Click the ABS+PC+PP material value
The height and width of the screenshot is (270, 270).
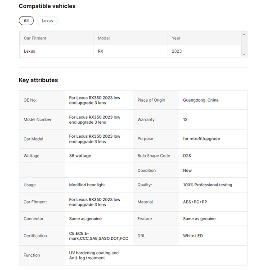click(x=195, y=202)
